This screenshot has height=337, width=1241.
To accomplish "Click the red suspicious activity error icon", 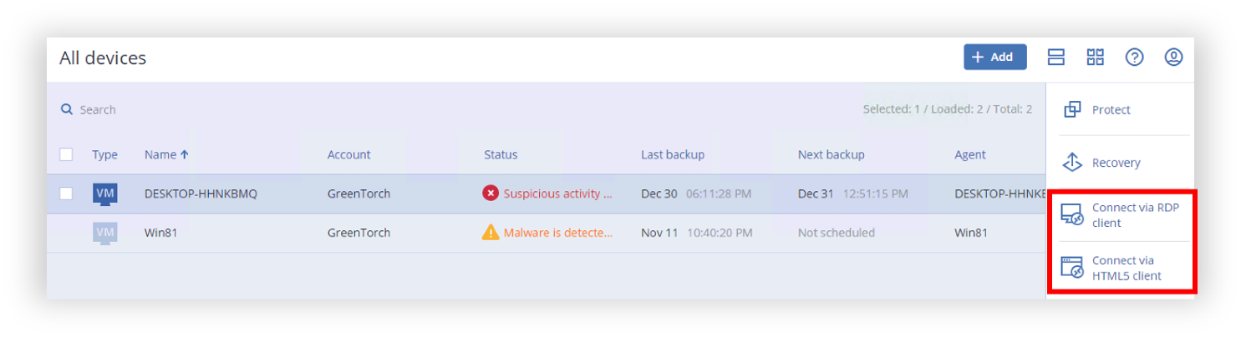I will [x=491, y=194].
